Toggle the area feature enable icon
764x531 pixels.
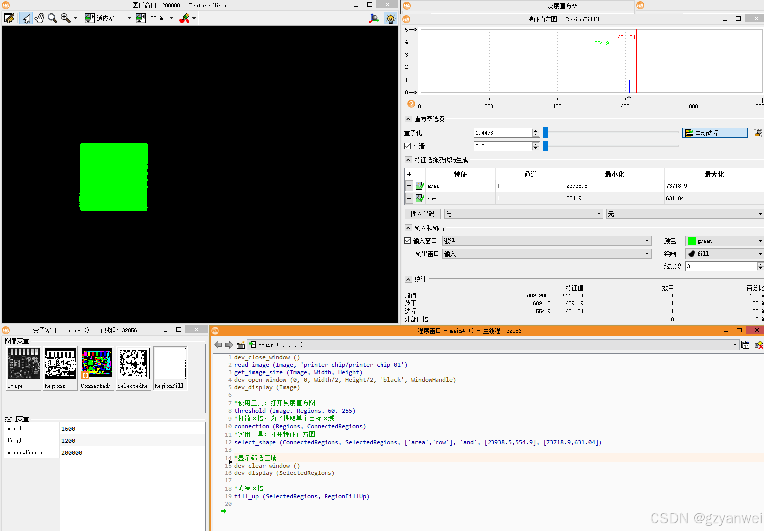[420, 186]
